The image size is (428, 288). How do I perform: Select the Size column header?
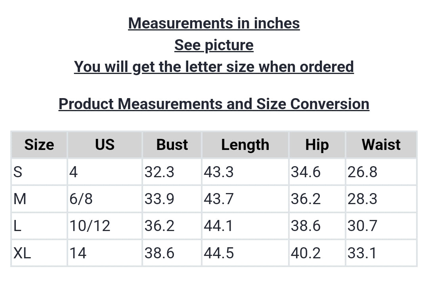coord(39,145)
